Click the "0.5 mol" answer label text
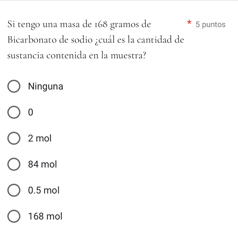This screenshot has width=238, height=243. click(44, 190)
